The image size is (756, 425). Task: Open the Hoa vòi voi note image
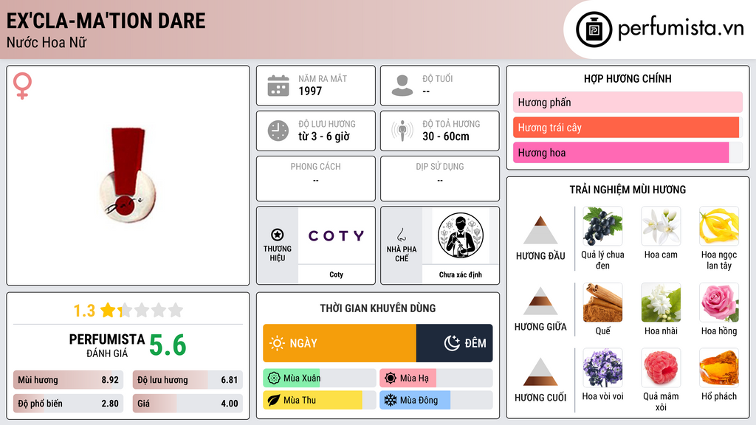[602, 368]
